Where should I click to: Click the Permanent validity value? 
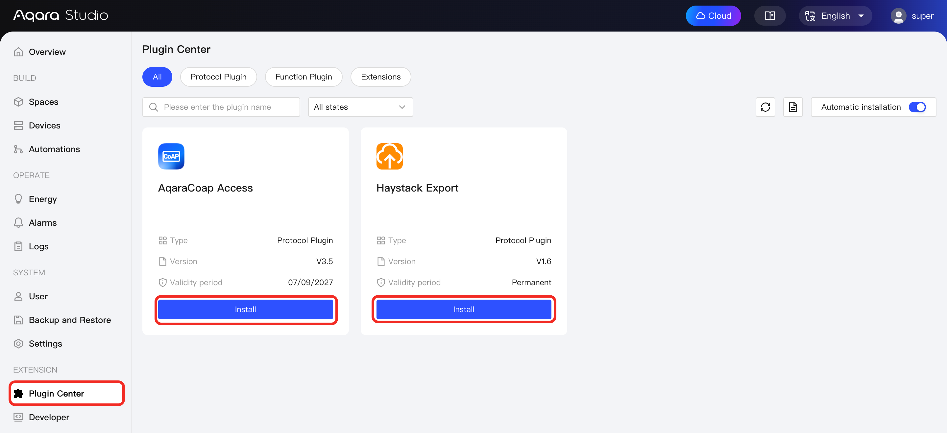[532, 283]
